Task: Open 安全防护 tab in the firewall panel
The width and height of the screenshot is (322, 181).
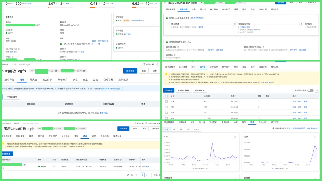Action: 214,67
